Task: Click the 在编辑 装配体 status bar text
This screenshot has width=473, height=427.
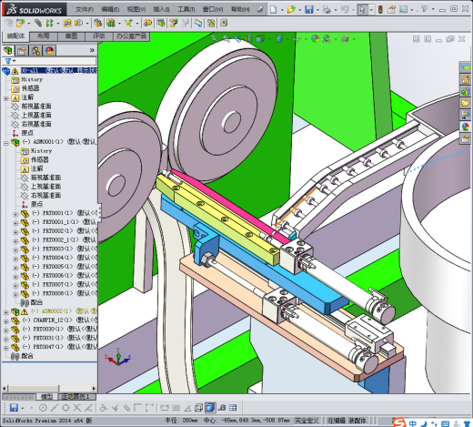Action: point(347,421)
